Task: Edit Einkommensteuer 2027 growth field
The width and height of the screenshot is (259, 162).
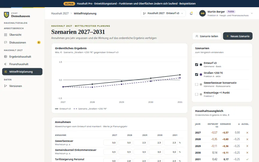Action: [x=110, y=152]
